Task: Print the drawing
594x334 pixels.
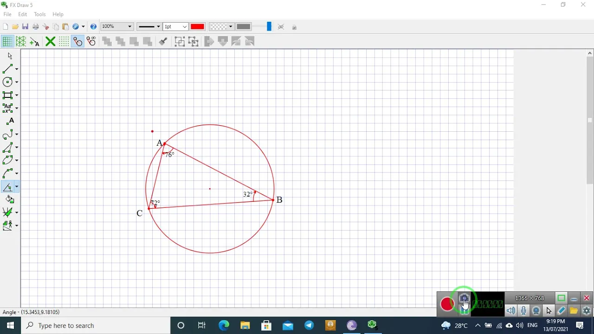Action: coord(36,27)
